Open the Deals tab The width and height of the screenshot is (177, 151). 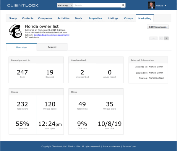pyautogui.click(x=79, y=18)
